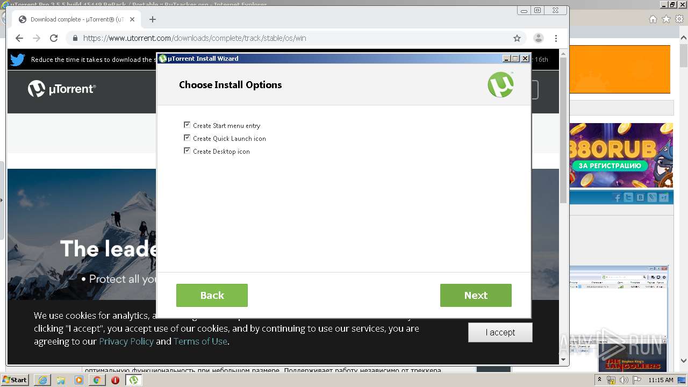
Task: Open Internet Explorer favorites star
Action: (666, 19)
